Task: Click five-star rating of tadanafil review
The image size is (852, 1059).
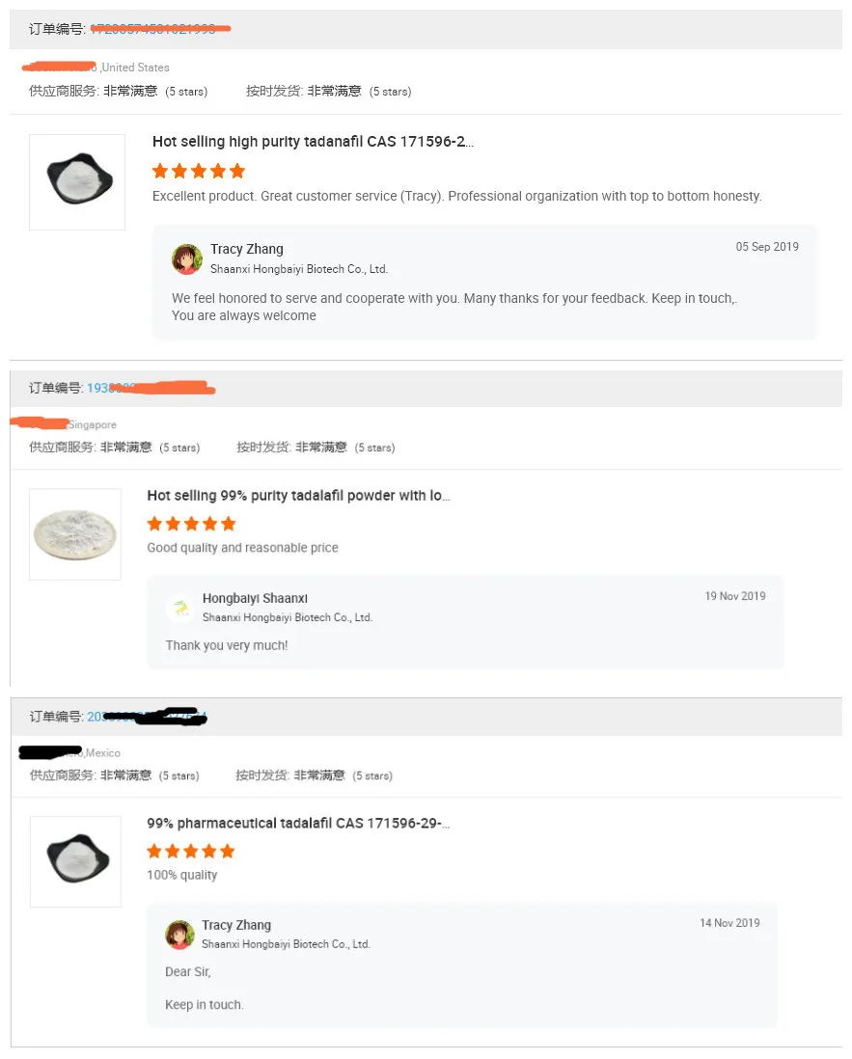Action: click(x=199, y=171)
